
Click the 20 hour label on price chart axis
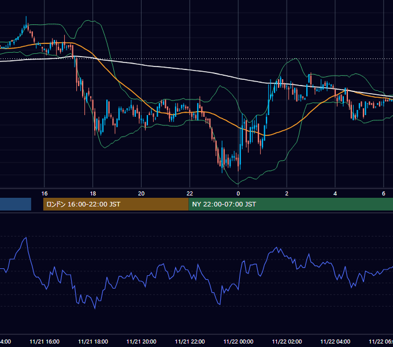click(x=142, y=194)
